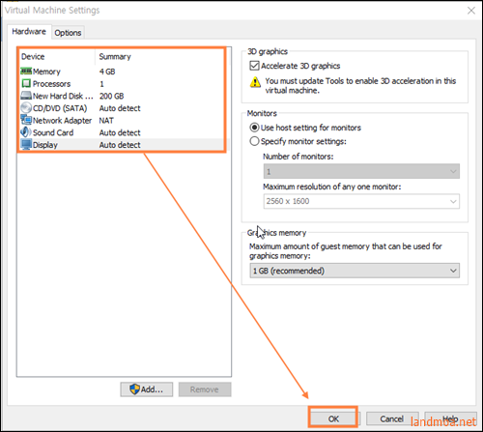Viewport: 483px width, 432px height.
Task: Switch to the Options tab
Action: (x=68, y=33)
